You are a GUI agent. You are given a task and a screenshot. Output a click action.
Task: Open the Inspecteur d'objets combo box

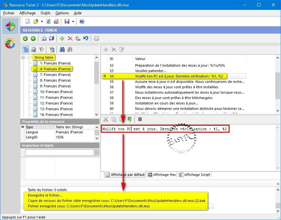(x=62, y=152)
